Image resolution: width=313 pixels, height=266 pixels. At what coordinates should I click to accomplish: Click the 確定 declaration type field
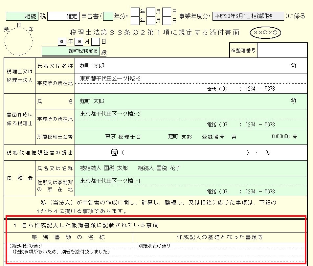(x=63, y=16)
